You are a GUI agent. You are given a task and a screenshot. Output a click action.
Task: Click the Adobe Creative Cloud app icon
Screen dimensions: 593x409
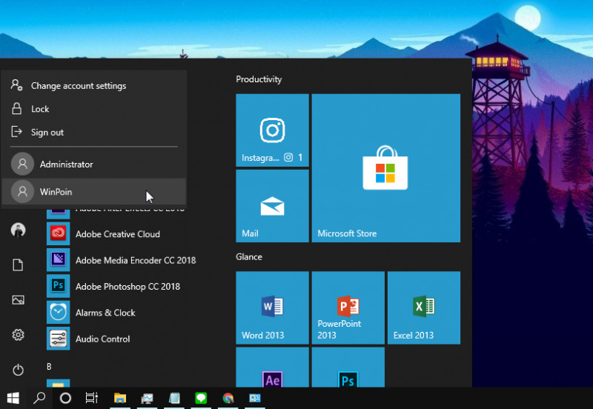(x=59, y=233)
